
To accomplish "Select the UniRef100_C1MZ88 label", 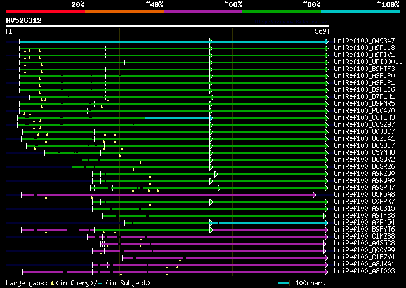I will pyautogui.click(x=364, y=237).
